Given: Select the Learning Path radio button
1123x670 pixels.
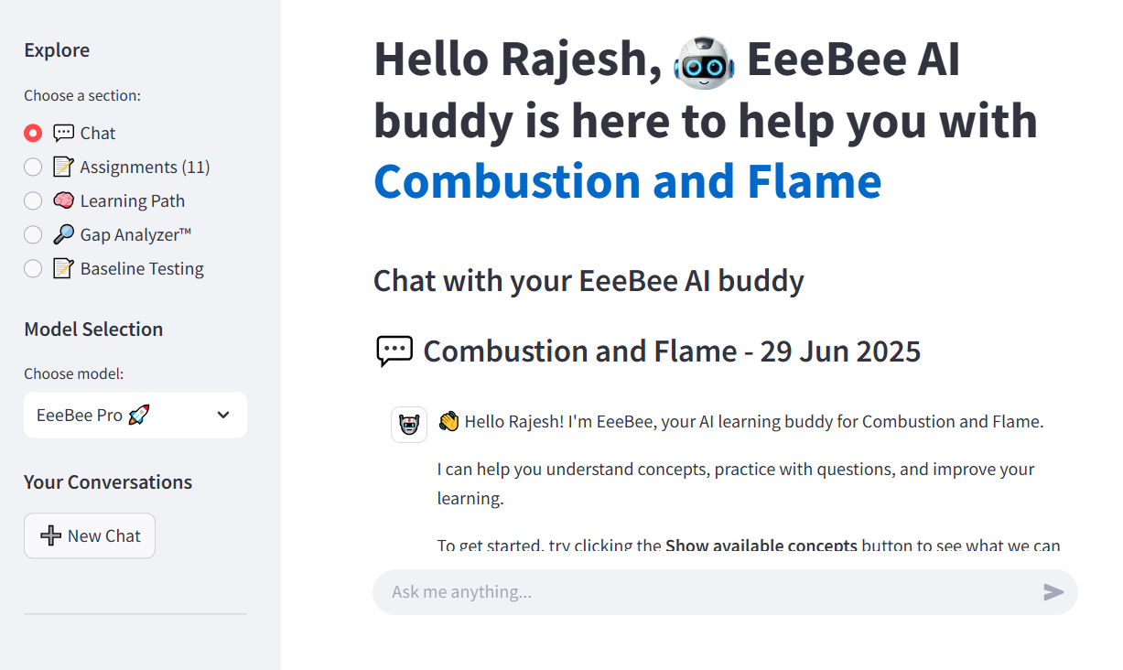Looking at the screenshot, I should (x=32, y=200).
